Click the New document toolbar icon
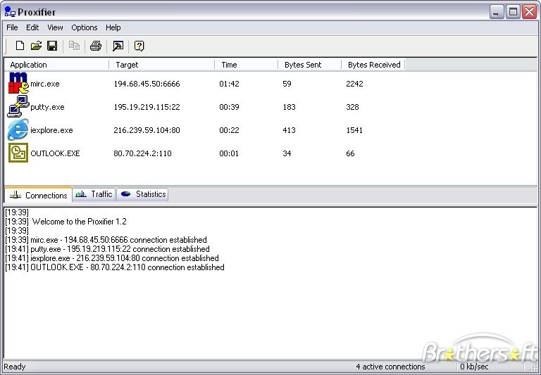 click(20, 46)
